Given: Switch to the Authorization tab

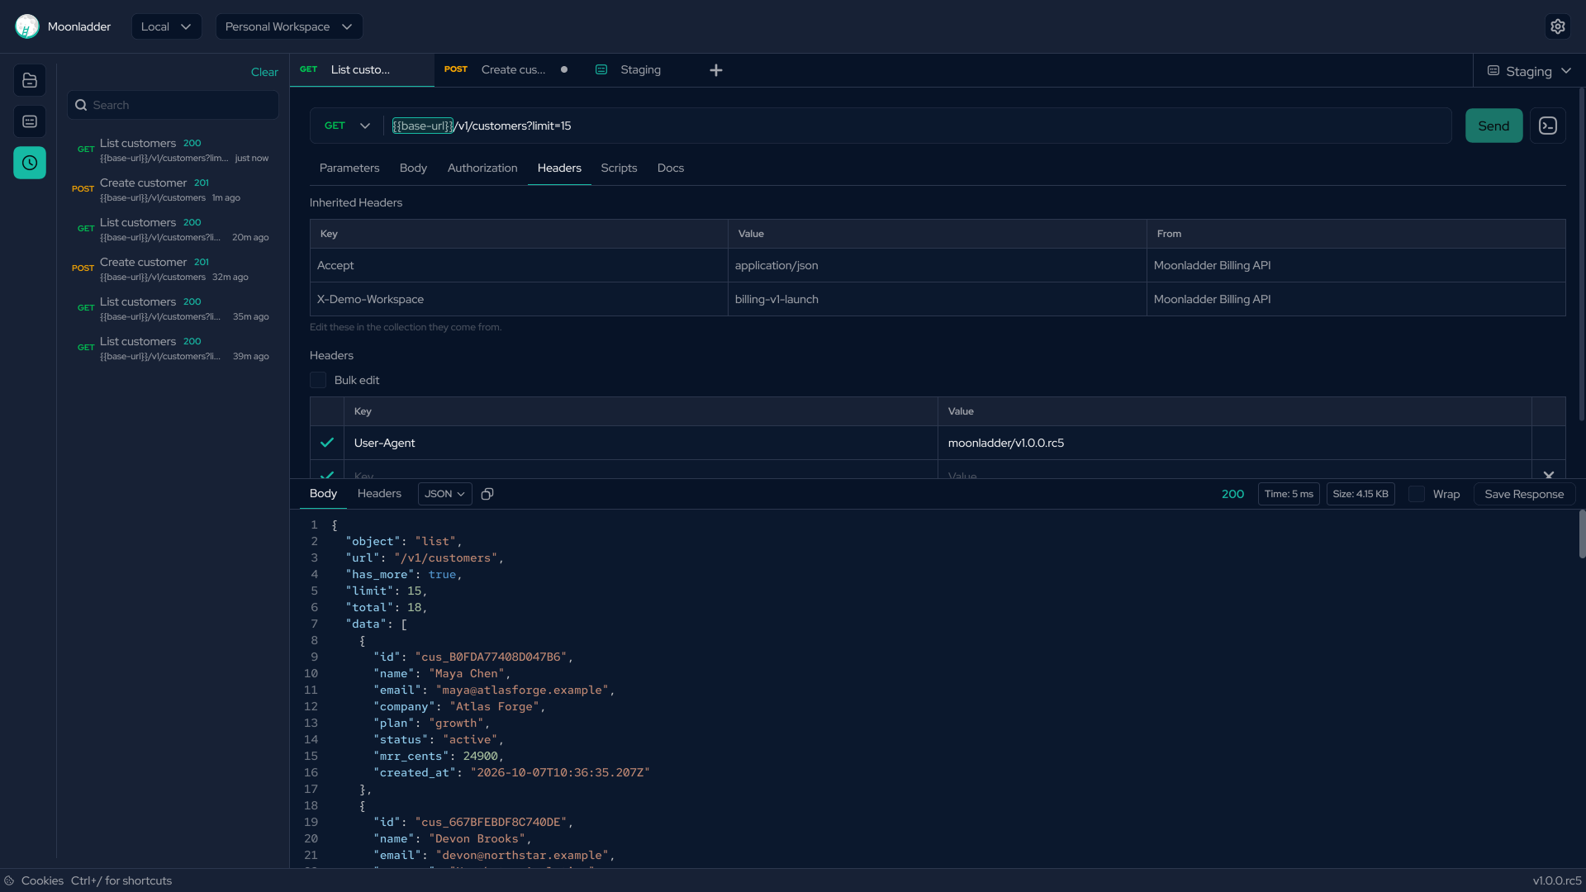Looking at the screenshot, I should 482,168.
